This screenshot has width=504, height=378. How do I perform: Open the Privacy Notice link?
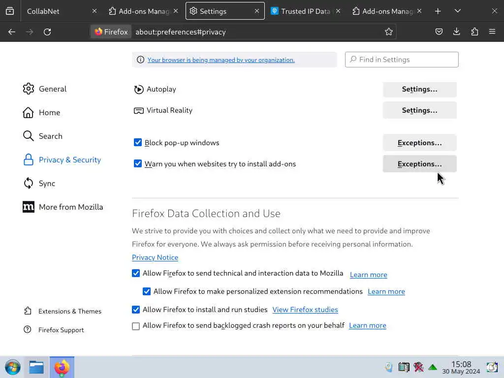tap(155, 257)
